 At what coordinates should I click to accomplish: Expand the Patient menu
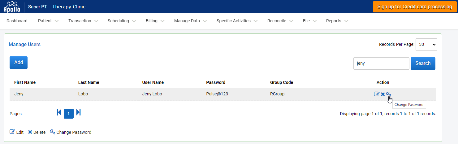[48, 21]
